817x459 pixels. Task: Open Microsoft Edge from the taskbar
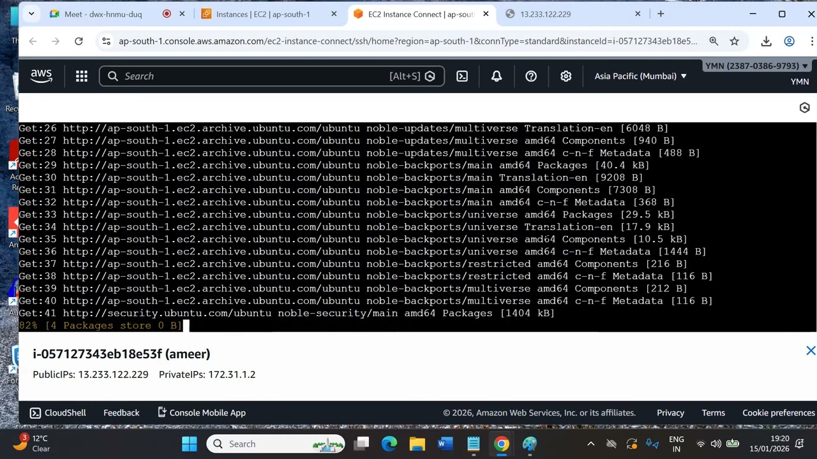389,444
